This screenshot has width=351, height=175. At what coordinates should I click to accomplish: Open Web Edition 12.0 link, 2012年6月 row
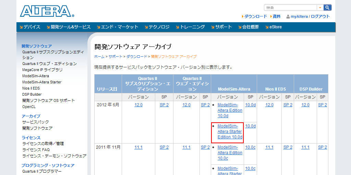pyautogui.click(x=186, y=105)
